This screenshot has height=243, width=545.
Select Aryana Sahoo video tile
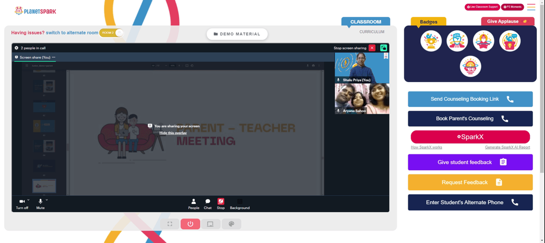tap(362, 99)
